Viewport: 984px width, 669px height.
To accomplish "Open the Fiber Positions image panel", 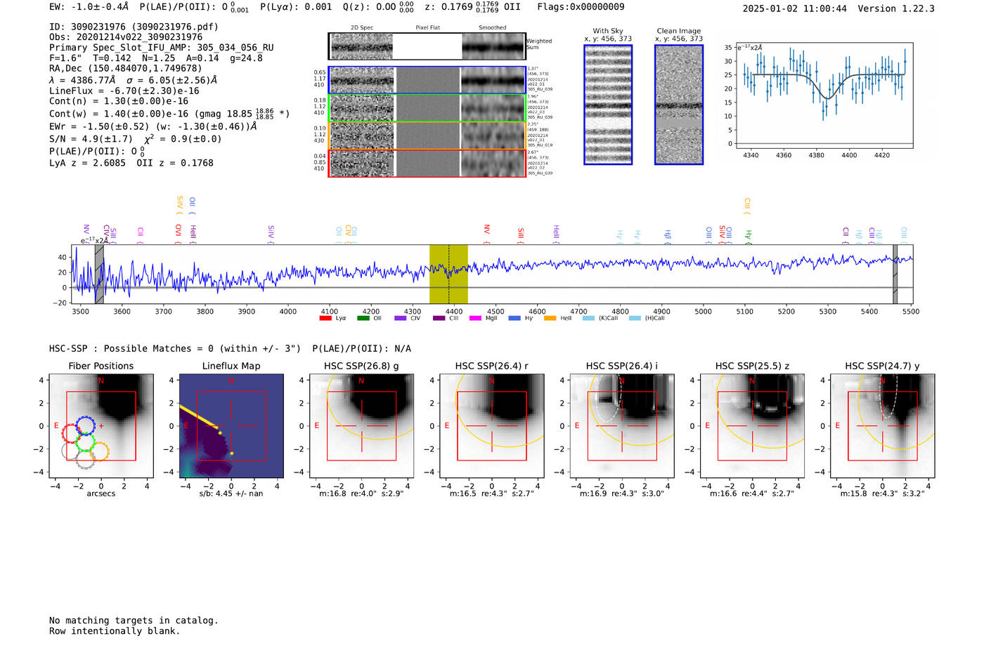I will point(101,426).
